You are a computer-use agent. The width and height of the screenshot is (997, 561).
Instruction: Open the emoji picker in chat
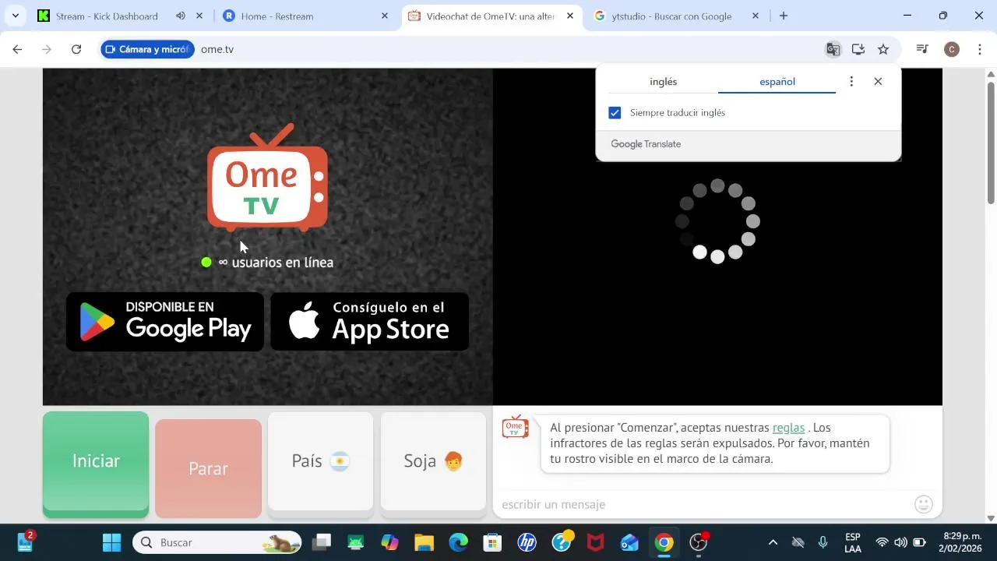tap(924, 504)
